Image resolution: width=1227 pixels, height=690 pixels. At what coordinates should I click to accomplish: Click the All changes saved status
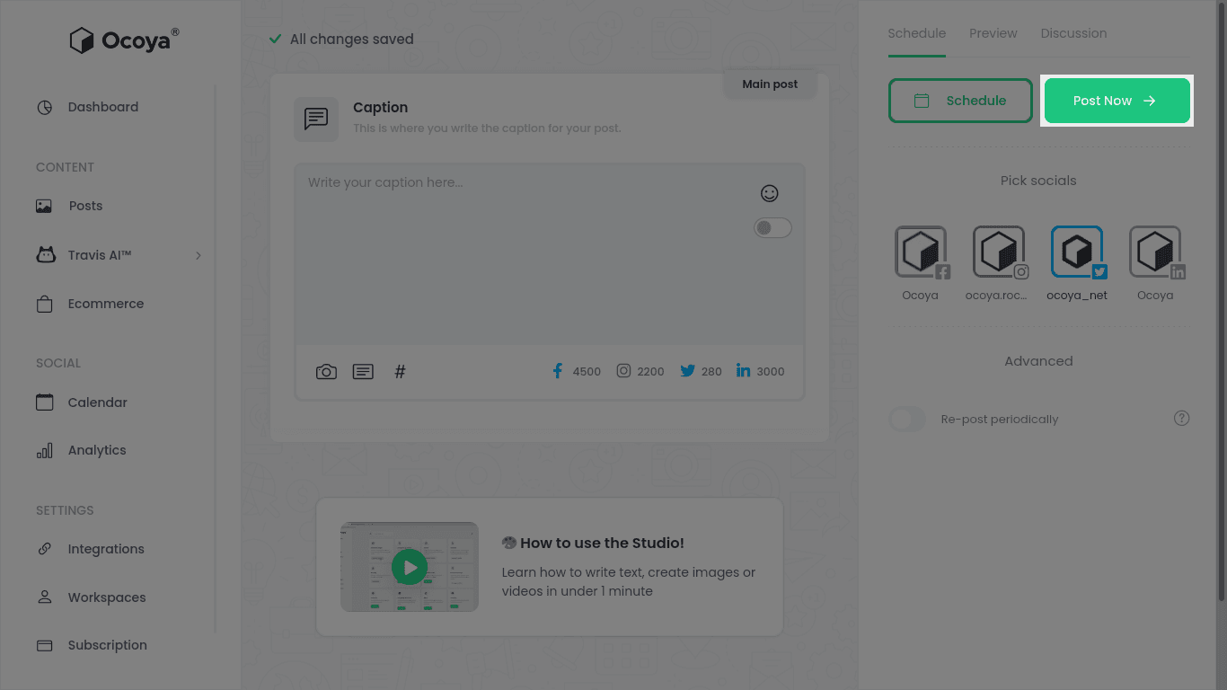coord(341,40)
